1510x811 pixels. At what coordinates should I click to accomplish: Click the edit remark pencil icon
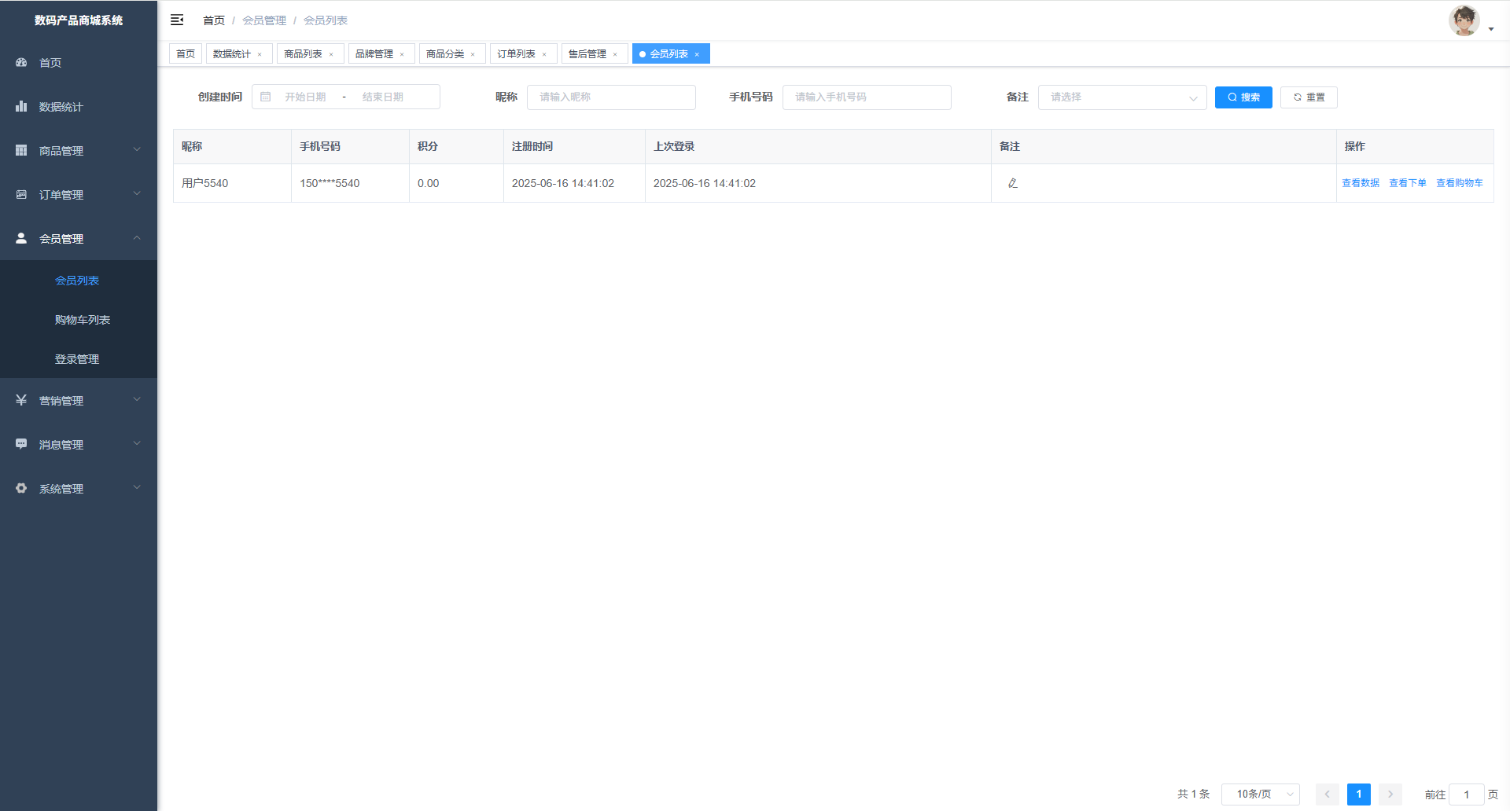click(1013, 183)
